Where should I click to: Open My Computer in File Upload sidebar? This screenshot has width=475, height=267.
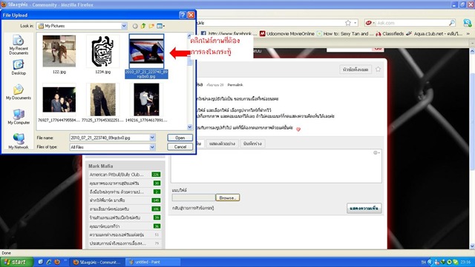coord(19,117)
